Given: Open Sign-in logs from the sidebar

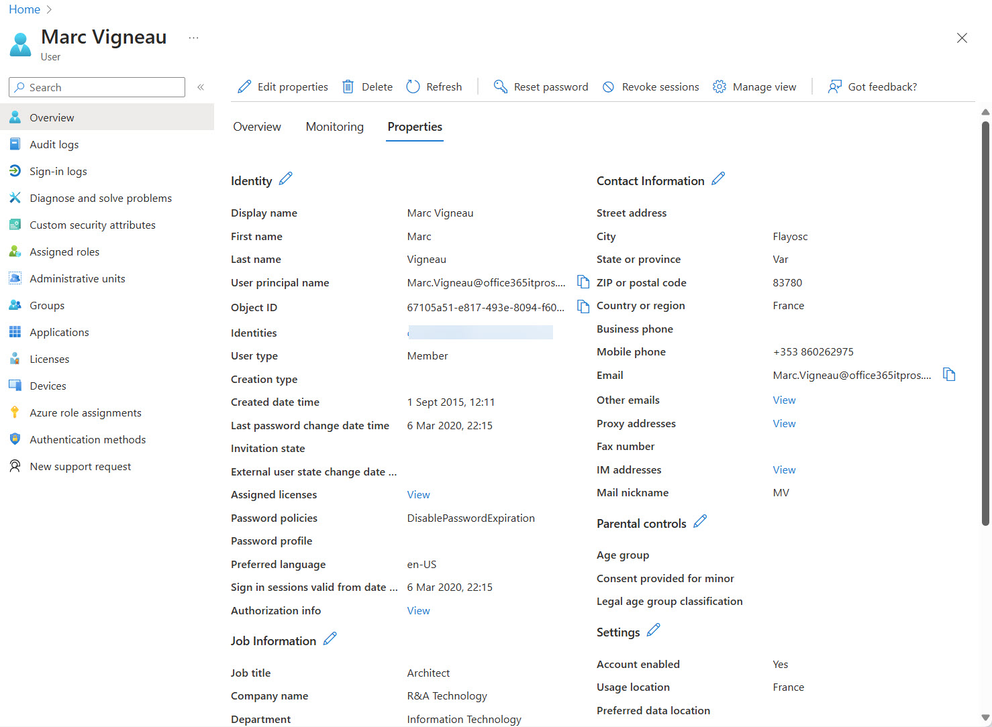Looking at the screenshot, I should 58,171.
